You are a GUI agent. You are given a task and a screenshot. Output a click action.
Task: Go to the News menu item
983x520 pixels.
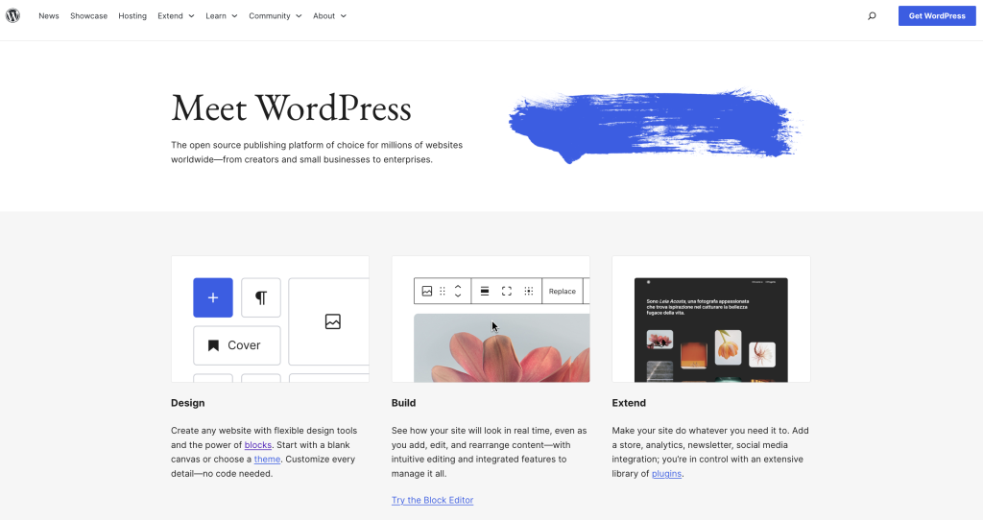[49, 15]
